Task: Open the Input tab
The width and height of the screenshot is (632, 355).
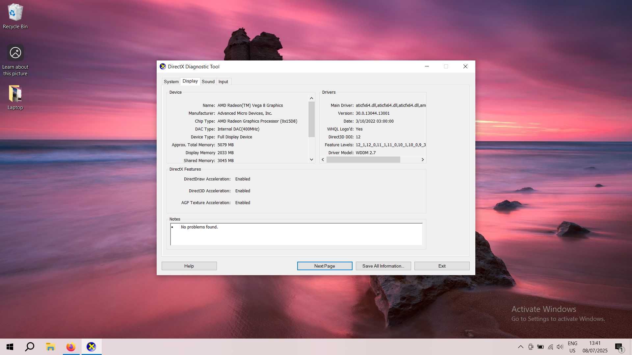Action: [x=223, y=82]
